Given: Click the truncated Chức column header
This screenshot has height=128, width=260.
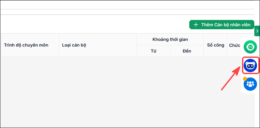Looking at the screenshot, I should point(235,46).
